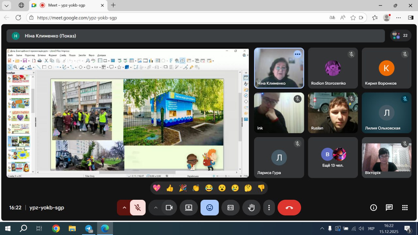Expand the camera video settings arrow
Screen dimensions: 418x235
tap(156, 208)
